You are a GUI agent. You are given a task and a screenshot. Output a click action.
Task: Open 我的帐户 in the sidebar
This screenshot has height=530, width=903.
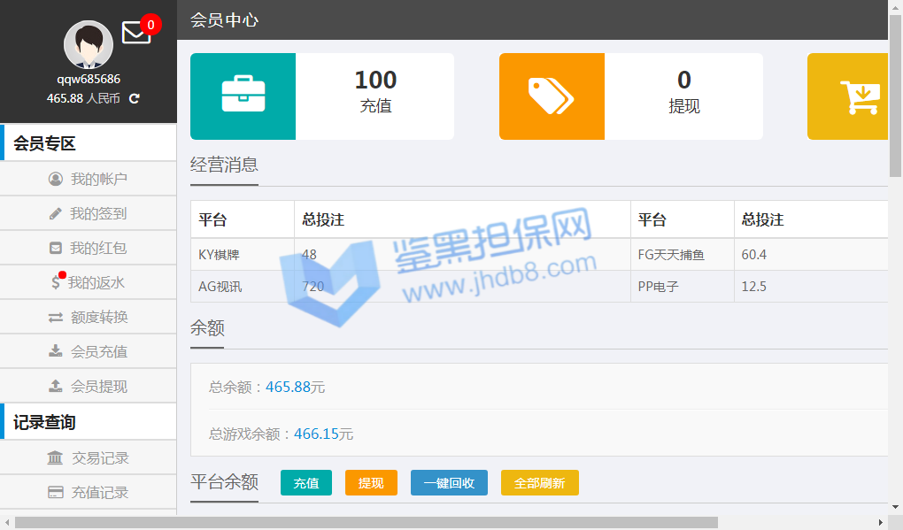[89, 179]
